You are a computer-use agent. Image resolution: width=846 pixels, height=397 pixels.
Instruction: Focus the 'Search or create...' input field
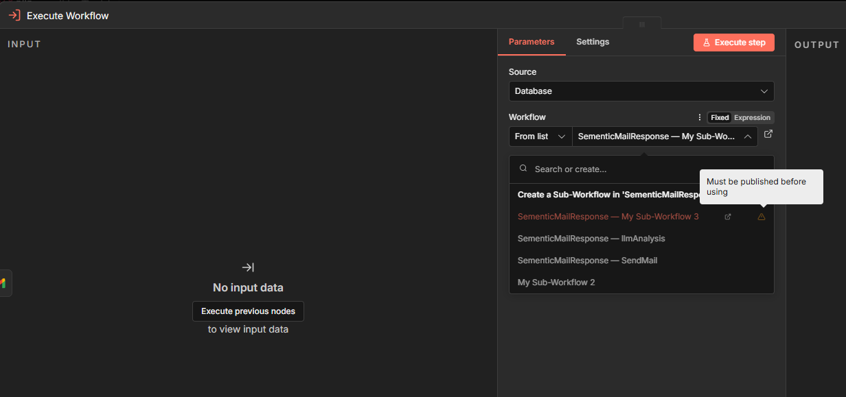611,169
